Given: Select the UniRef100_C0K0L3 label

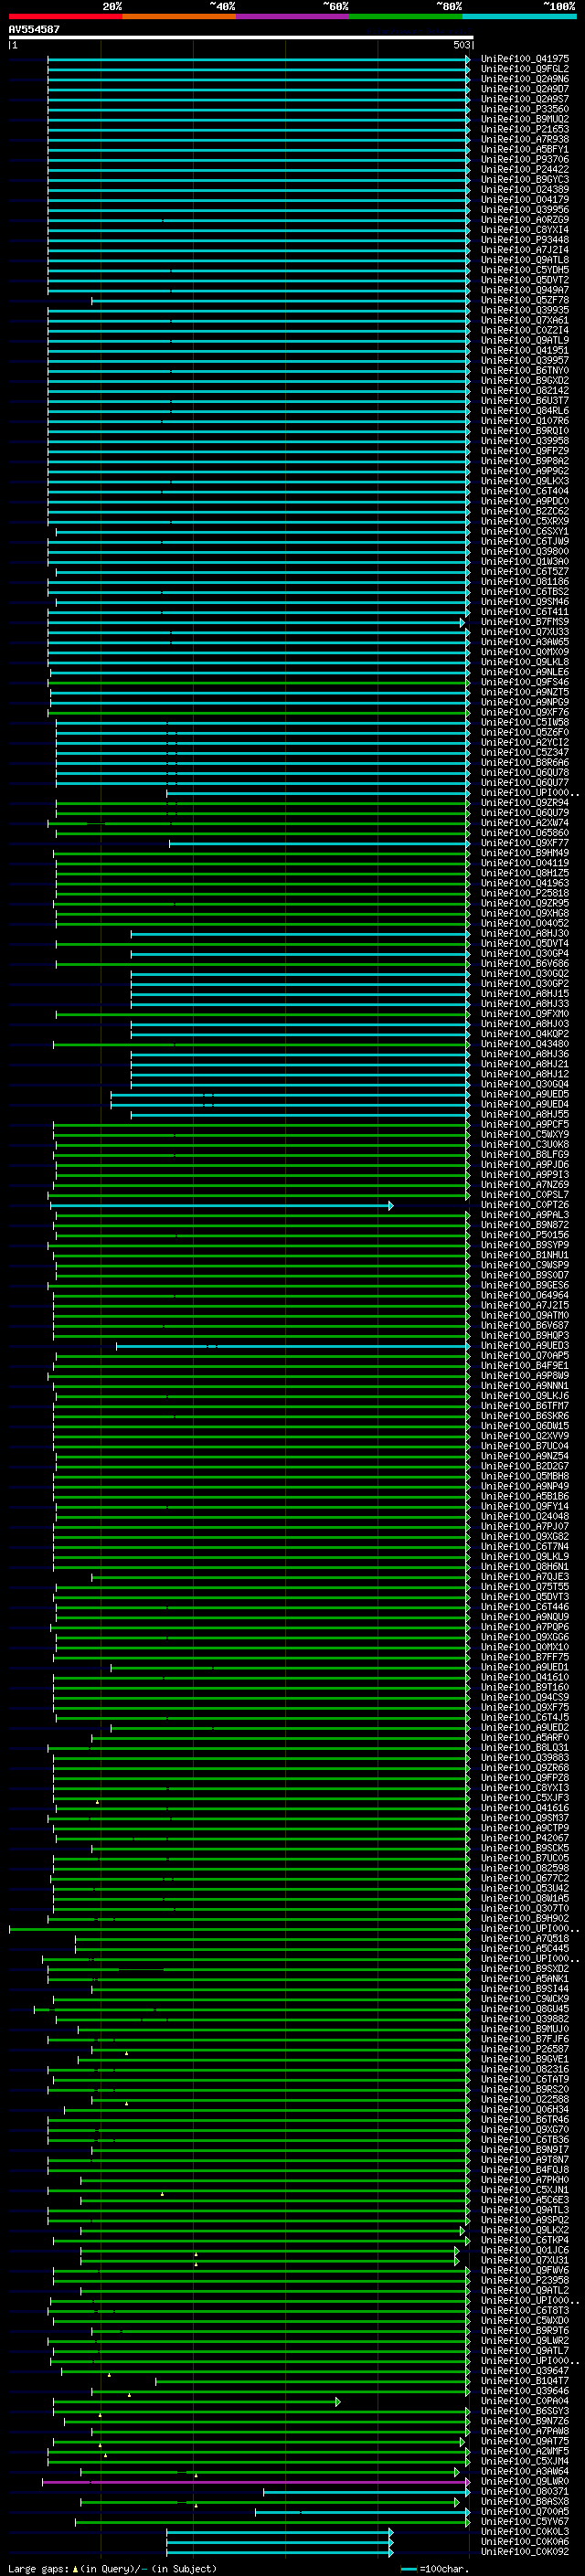Looking at the screenshot, I should 525,2531.
